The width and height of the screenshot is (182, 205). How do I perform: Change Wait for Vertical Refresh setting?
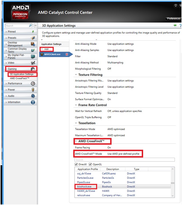click(125, 111)
